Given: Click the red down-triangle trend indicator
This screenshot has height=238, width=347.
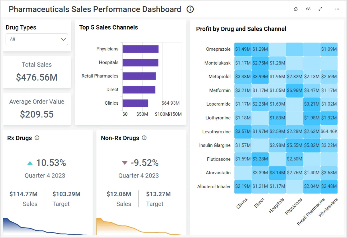Looking at the screenshot, I should point(124,163).
